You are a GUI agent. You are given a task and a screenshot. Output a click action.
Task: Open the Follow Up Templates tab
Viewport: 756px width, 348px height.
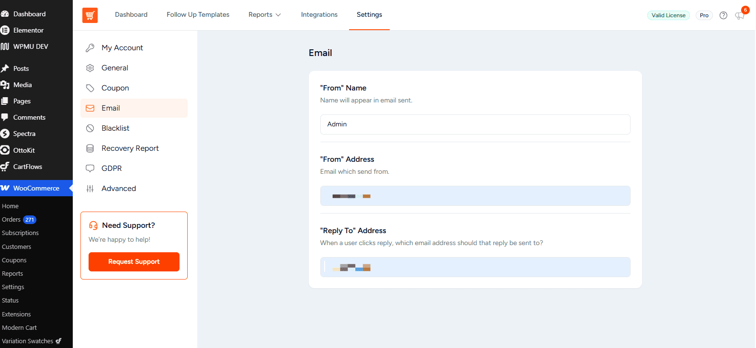[x=198, y=15]
